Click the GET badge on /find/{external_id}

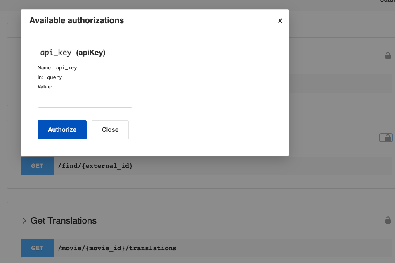coord(37,165)
